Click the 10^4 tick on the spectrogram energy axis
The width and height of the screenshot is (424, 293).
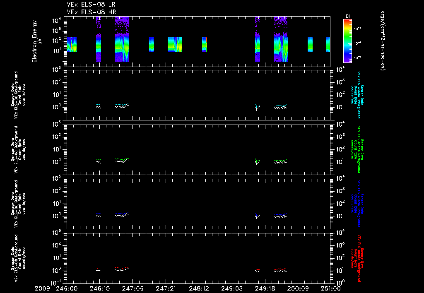(57, 21)
